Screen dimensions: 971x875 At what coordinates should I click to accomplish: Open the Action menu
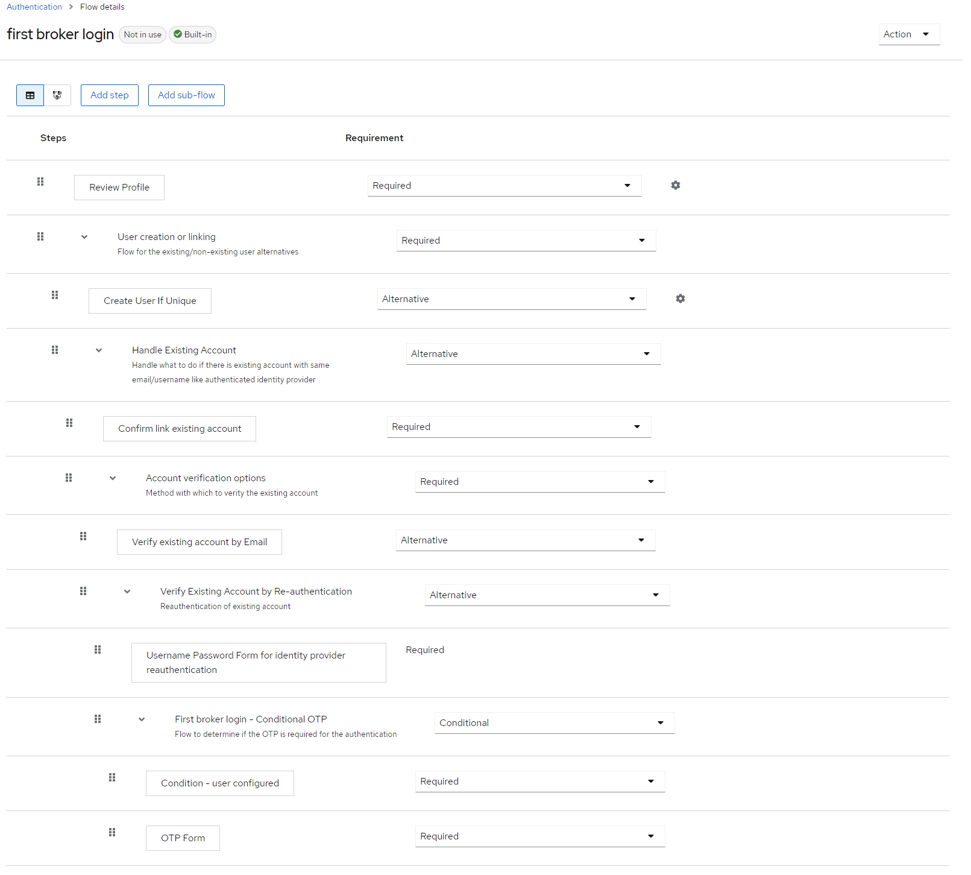pyautogui.click(x=908, y=34)
